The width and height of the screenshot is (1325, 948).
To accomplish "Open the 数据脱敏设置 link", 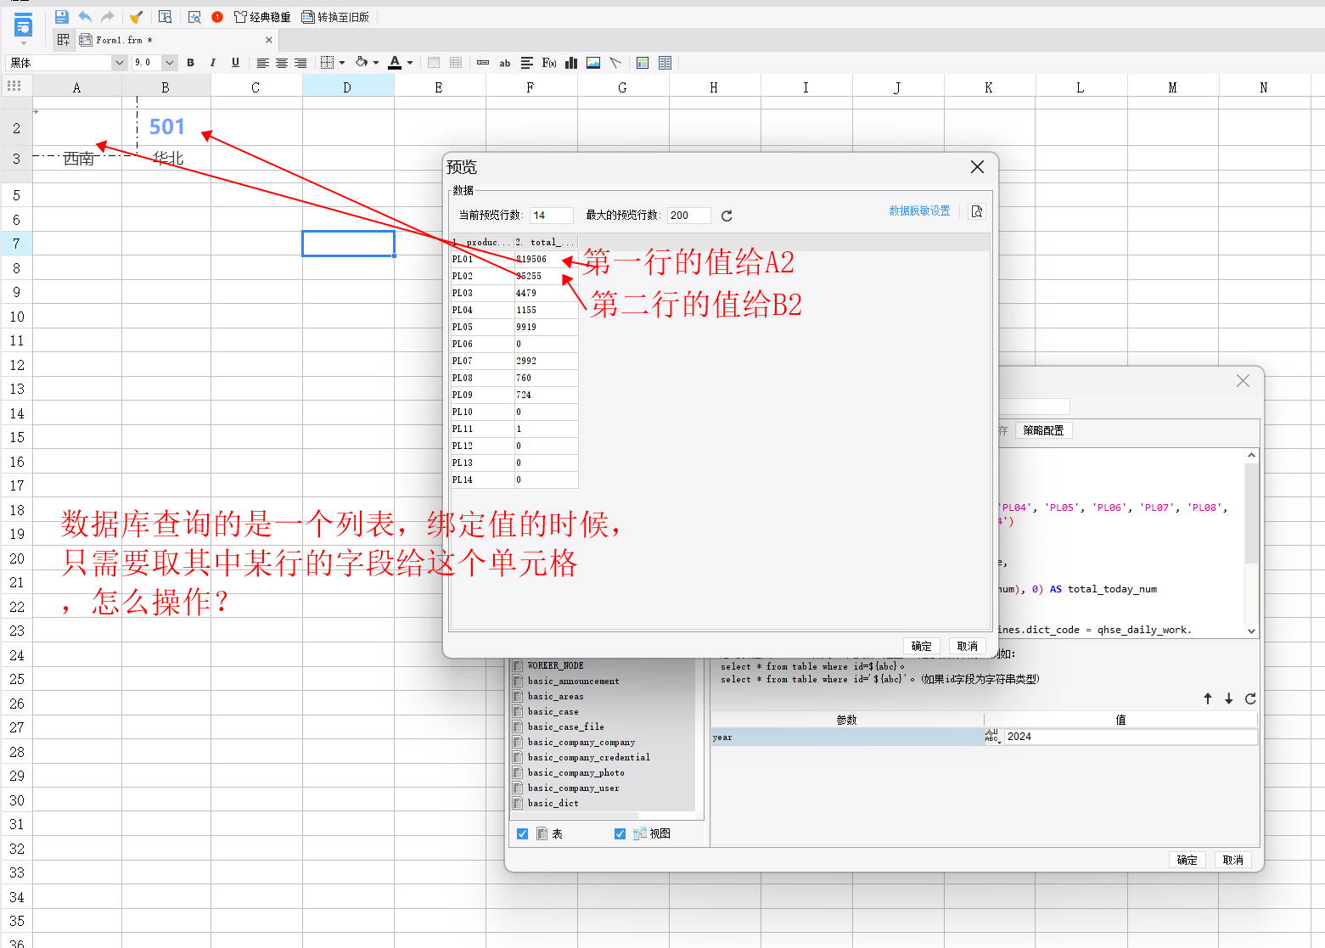I will click(919, 211).
